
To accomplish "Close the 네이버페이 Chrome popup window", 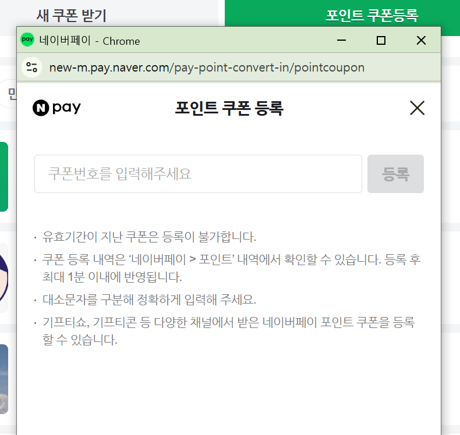I will [x=421, y=41].
